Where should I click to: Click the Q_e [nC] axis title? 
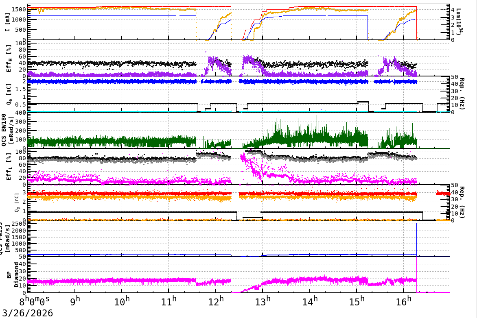coord(9,94)
